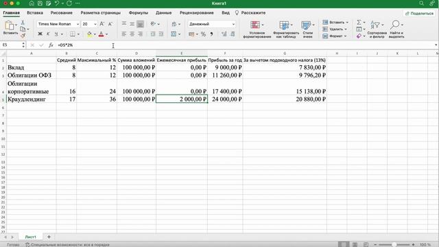
Task: Open the more options ellipsis in title bar
Action: 78,3
